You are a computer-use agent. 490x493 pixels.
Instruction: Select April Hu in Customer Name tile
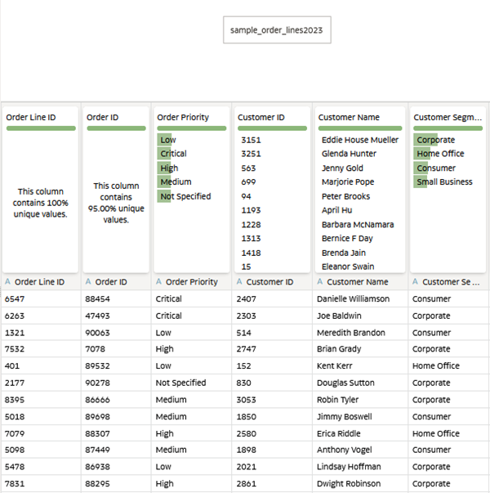click(x=336, y=210)
